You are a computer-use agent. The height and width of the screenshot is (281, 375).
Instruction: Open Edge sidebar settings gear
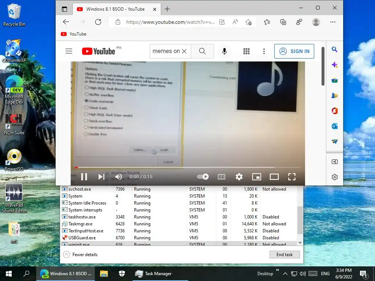[335, 177]
